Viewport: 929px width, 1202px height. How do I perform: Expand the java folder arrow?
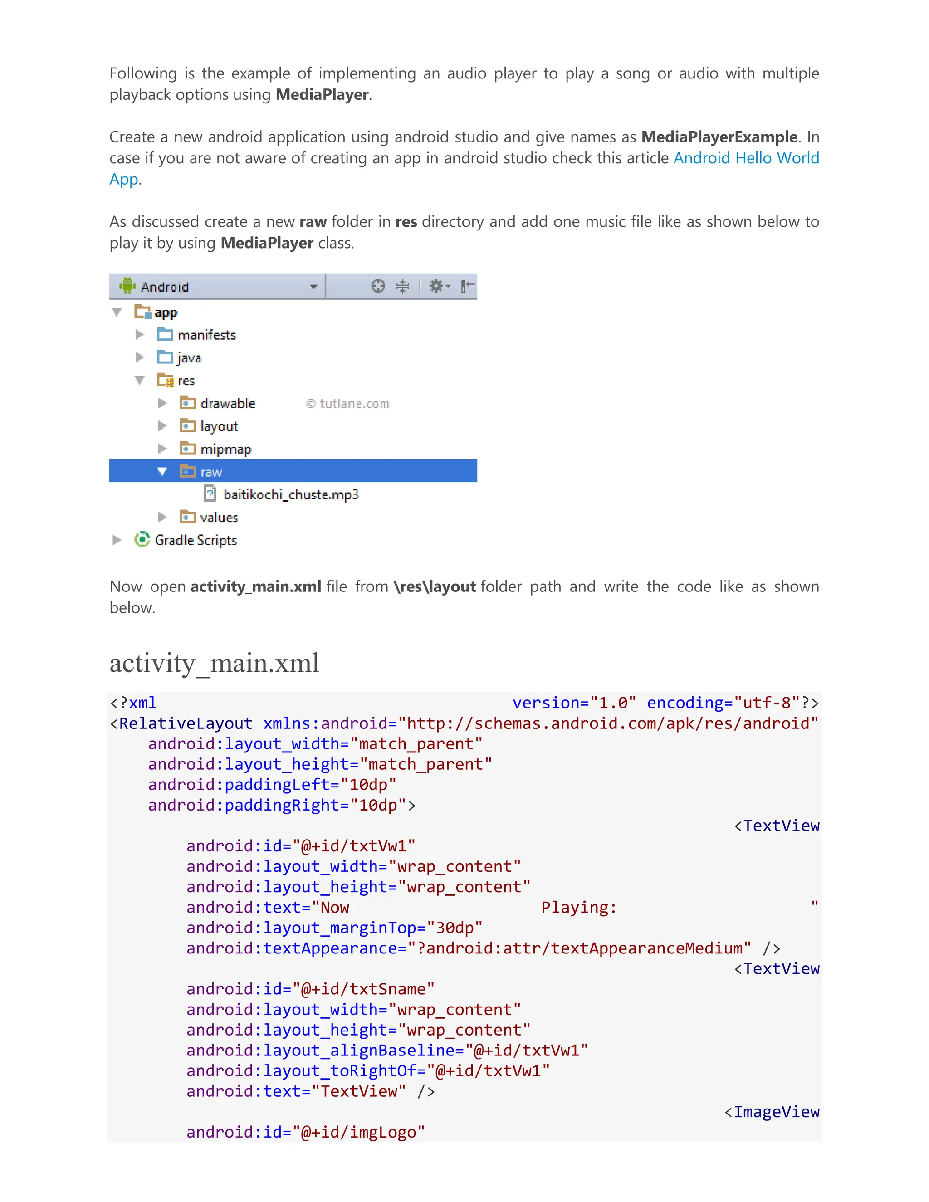[140, 358]
